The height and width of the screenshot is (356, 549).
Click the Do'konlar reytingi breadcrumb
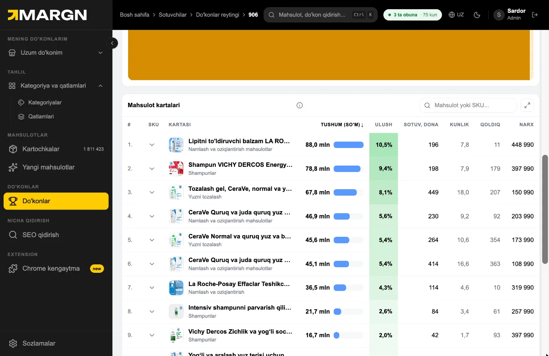pyautogui.click(x=217, y=15)
